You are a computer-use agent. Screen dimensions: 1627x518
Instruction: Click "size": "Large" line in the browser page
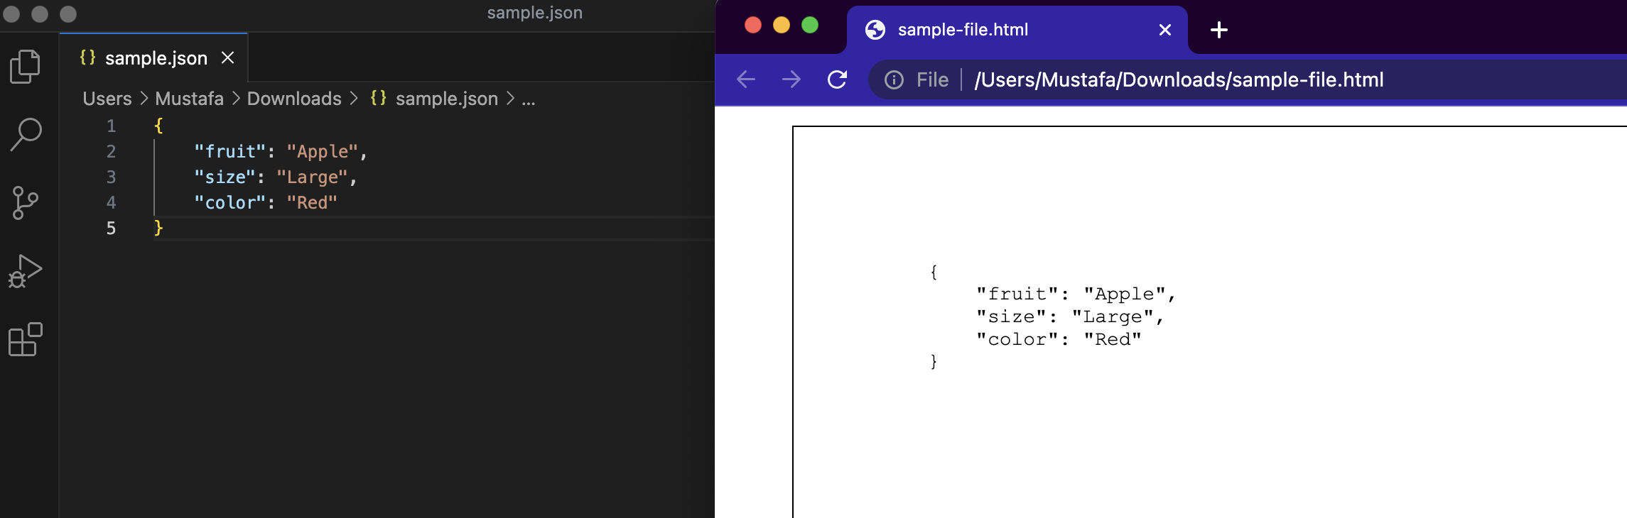click(x=1070, y=316)
